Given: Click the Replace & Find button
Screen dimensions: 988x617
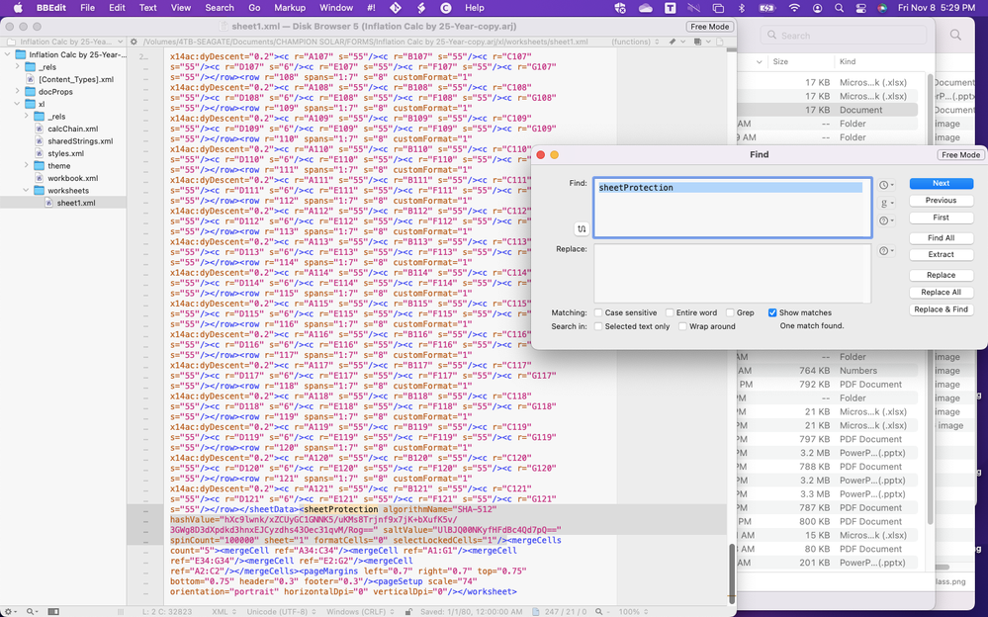Looking at the screenshot, I should pyautogui.click(x=941, y=309).
